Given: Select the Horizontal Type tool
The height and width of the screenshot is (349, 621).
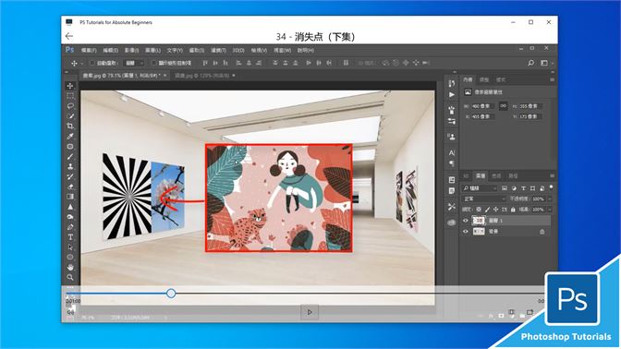Looking at the screenshot, I should pyautogui.click(x=70, y=237).
